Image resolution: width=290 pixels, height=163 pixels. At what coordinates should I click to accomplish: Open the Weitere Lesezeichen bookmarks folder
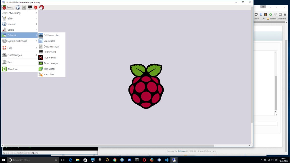pos(276,19)
